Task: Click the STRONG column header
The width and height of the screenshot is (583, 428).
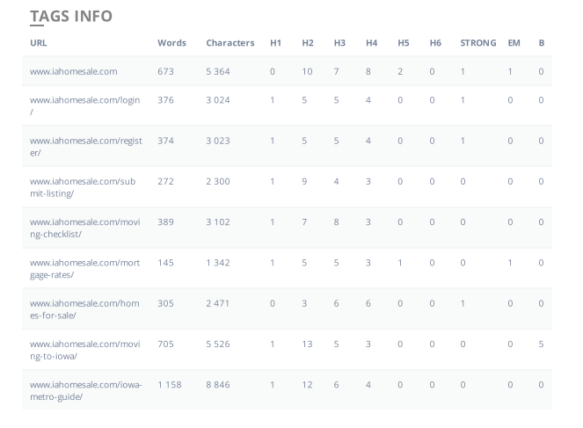Action: coord(477,43)
